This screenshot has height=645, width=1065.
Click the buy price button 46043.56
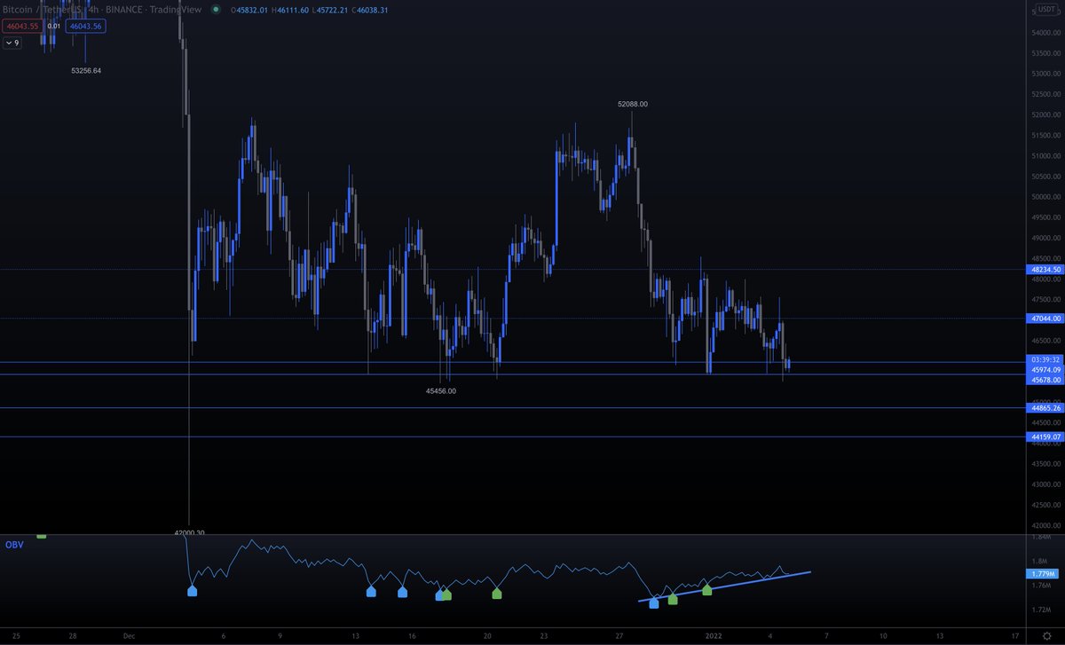[x=84, y=27]
